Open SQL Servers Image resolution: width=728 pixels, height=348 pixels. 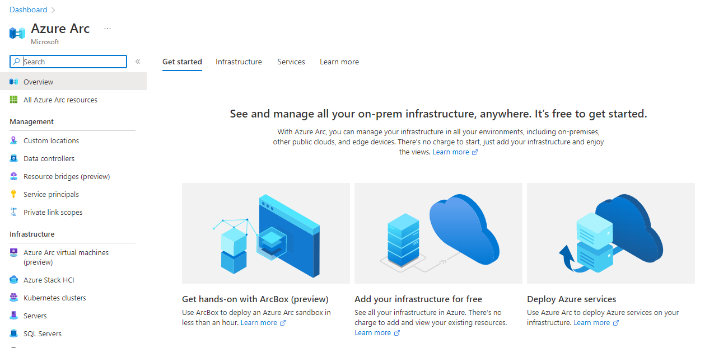pyautogui.click(x=43, y=333)
